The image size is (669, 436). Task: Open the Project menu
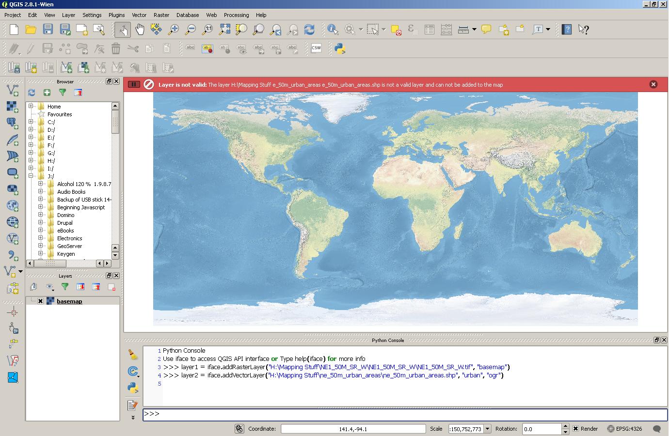pos(13,15)
